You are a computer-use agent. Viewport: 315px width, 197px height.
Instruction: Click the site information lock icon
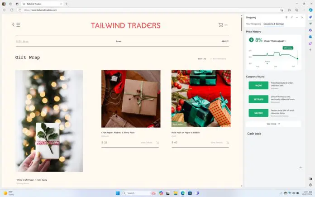pyautogui.click(x=20, y=10)
